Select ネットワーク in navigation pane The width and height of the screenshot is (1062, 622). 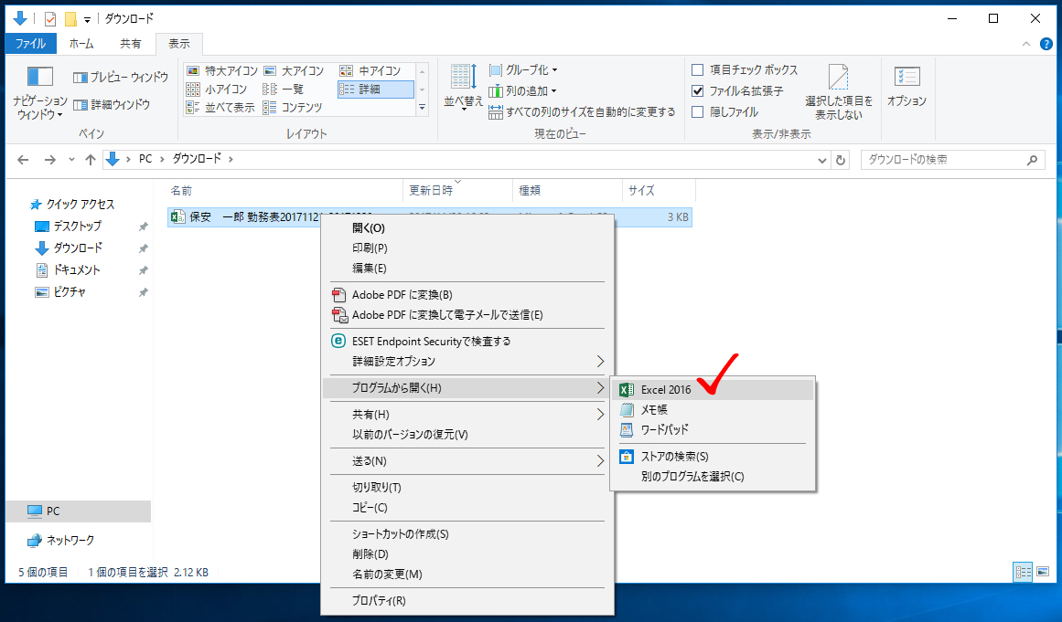70,540
